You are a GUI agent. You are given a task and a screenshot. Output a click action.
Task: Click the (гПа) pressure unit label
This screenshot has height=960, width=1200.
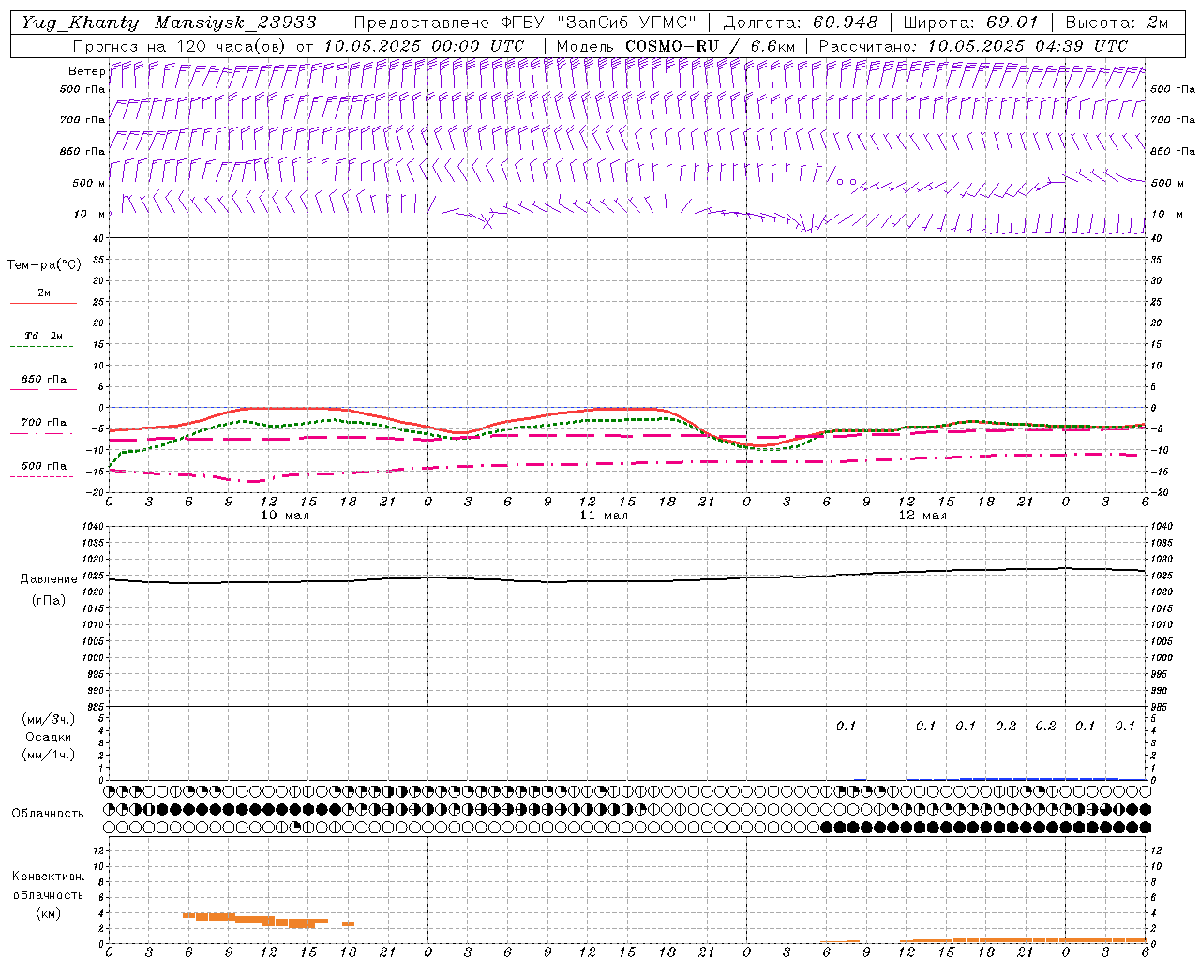[49, 600]
